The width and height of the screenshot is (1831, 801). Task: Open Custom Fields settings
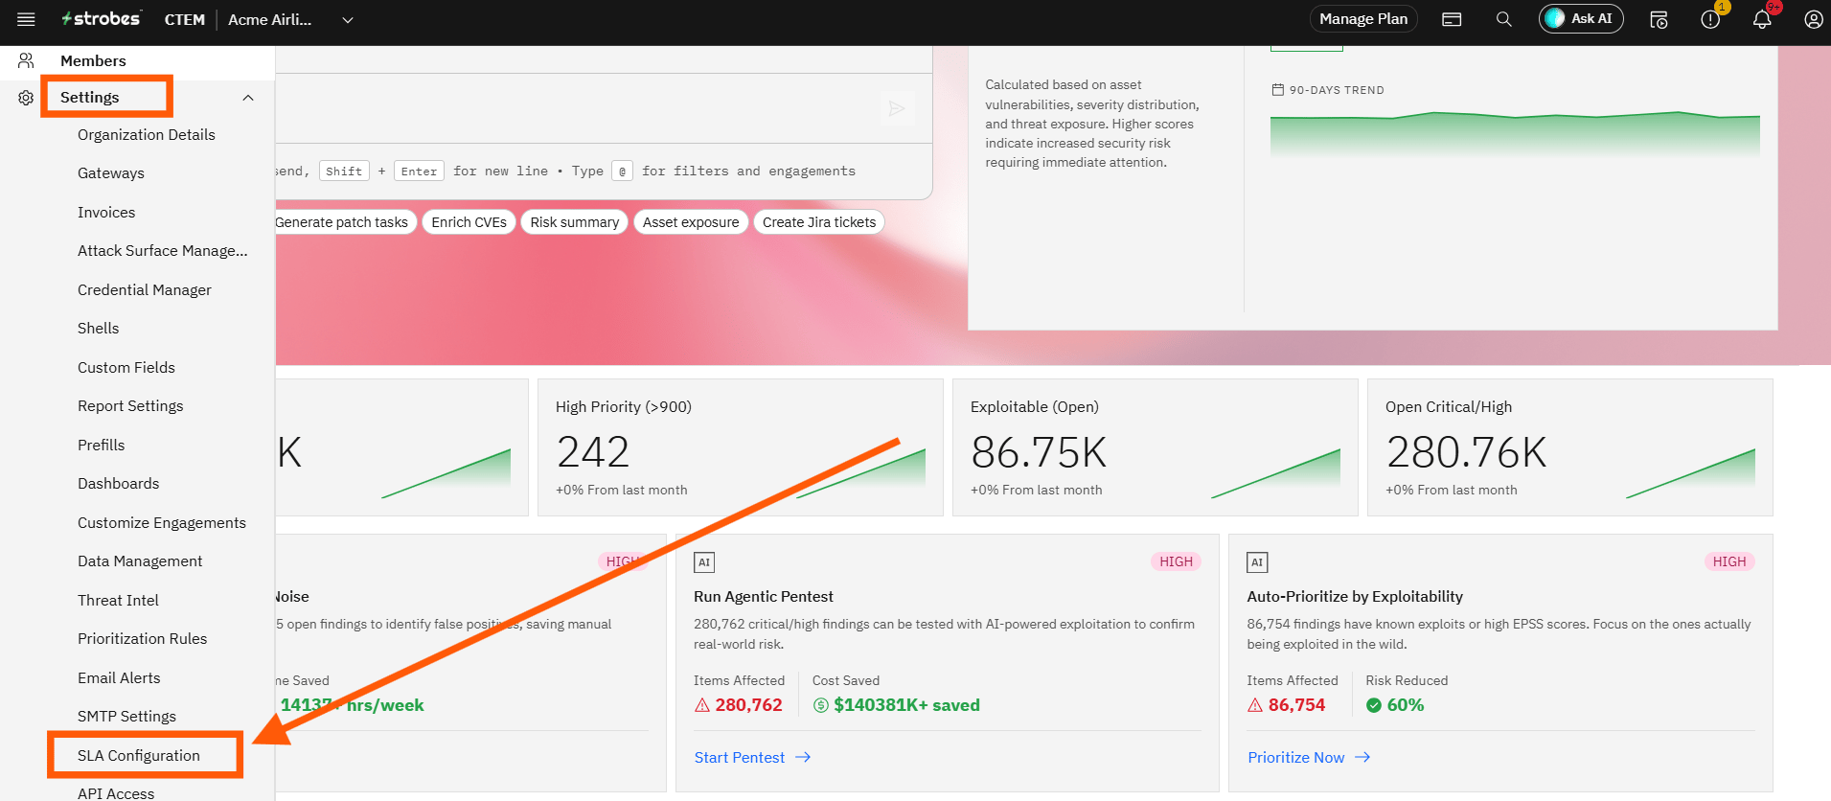point(126,368)
